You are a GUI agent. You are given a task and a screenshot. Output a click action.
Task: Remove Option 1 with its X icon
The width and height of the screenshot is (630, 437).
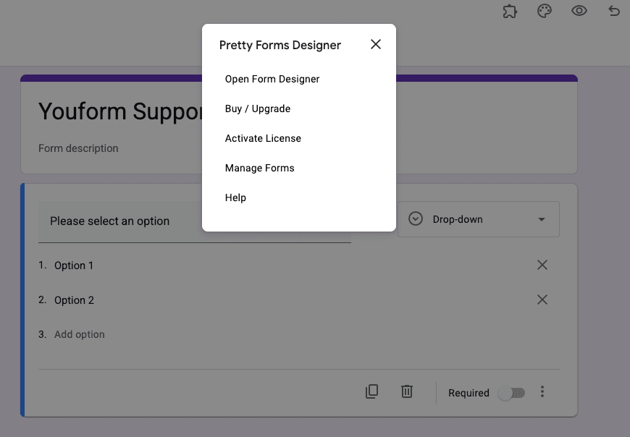542,265
